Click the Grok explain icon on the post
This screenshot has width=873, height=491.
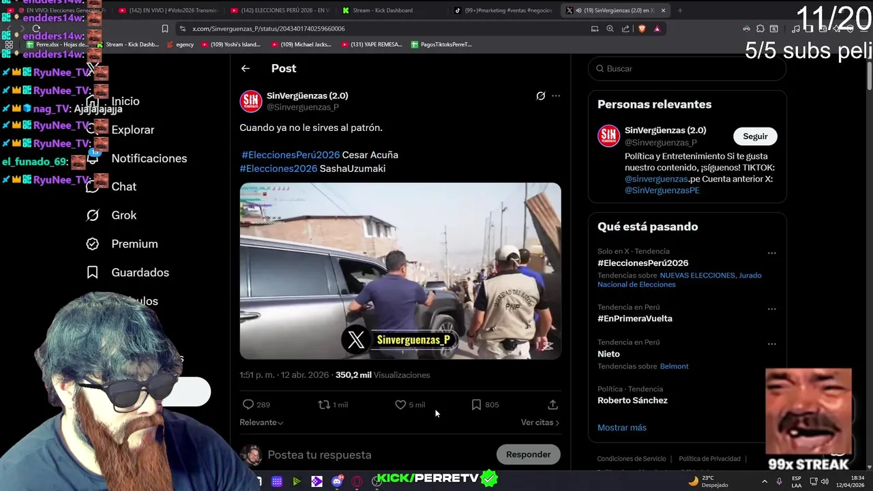pyautogui.click(x=540, y=96)
